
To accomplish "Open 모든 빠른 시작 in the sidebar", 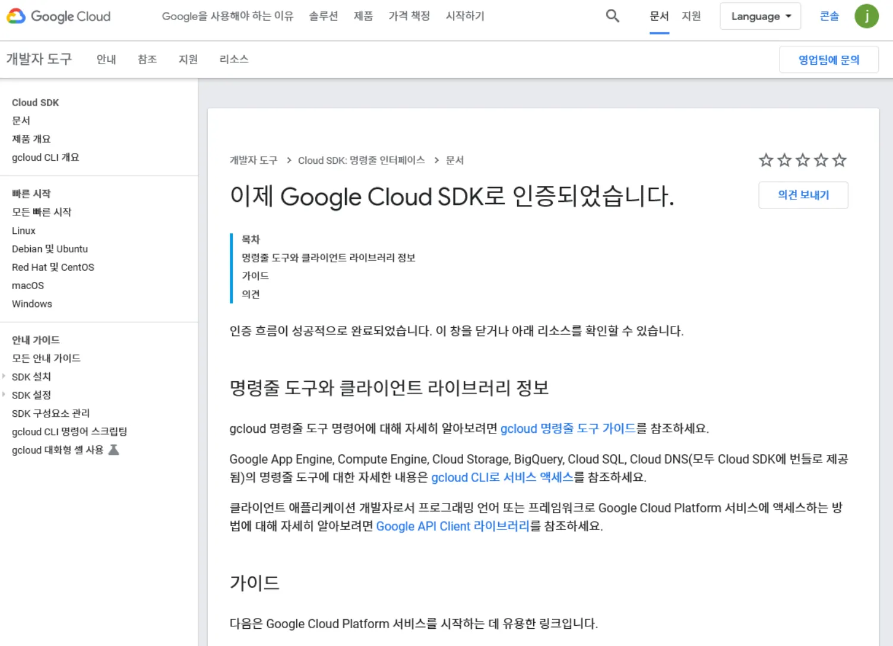I will [x=42, y=212].
